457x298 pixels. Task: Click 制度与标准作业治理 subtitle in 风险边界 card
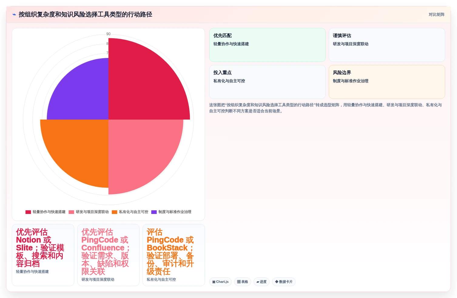pos(351,81)
